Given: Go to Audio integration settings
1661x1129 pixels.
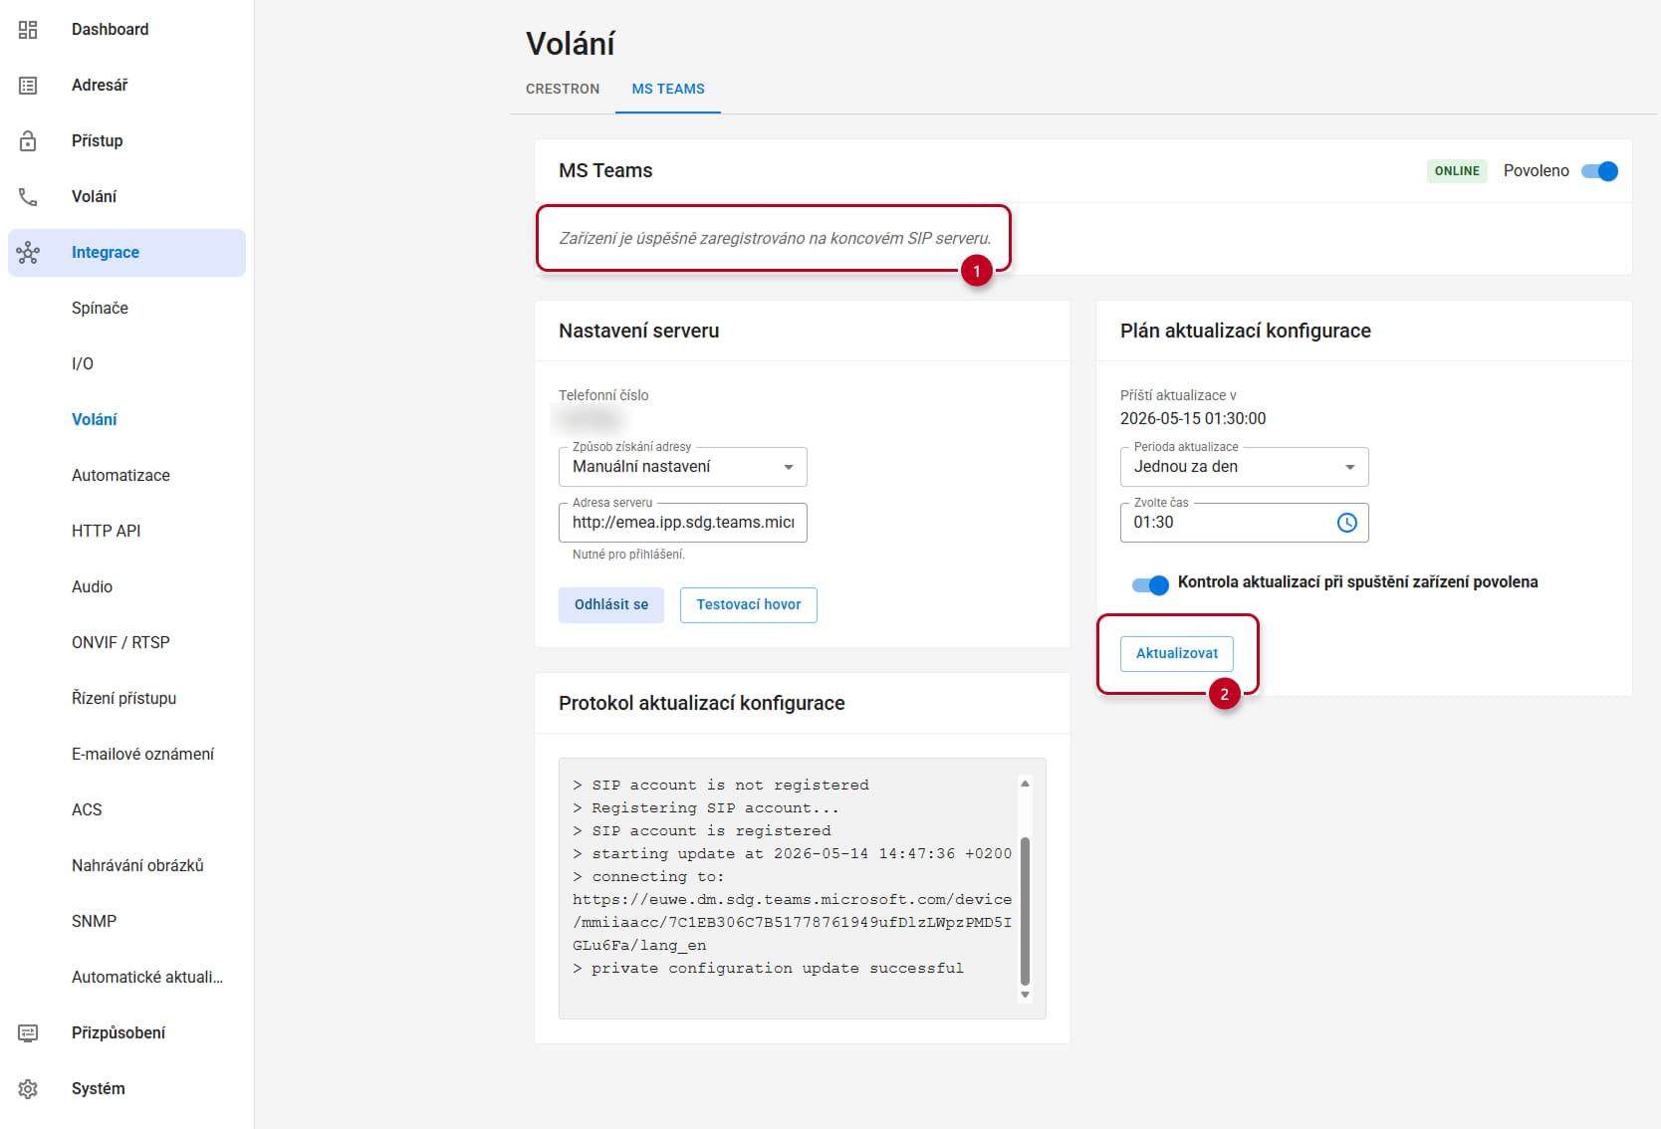Looking at the screenshot, I should (126, 587).
